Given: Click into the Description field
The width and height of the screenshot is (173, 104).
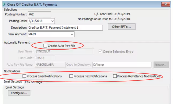Looking at the screenshot, I should pos(65,28).
